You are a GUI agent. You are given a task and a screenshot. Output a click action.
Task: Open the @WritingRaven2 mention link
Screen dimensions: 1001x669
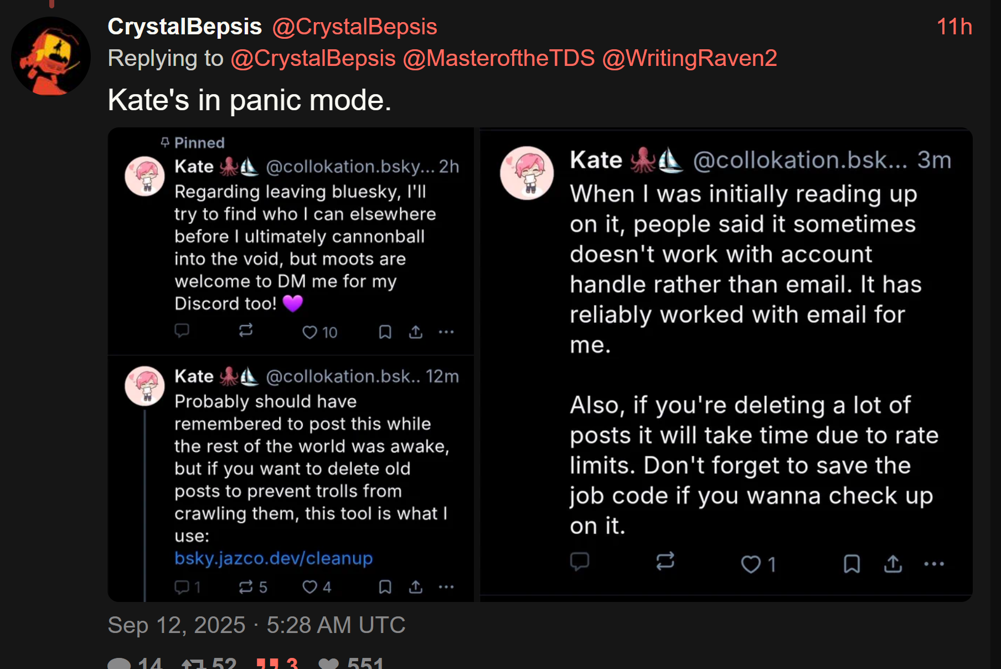689,58
